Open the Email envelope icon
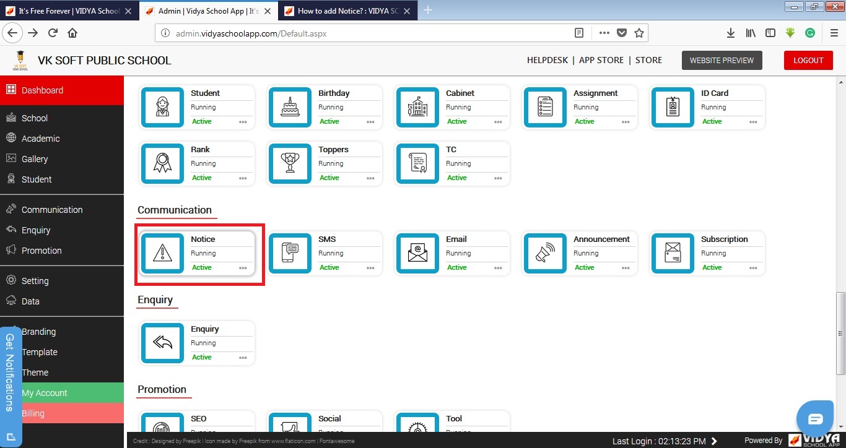Image resolution: width=846 pixels, height=448 pixels. (417, 253)
